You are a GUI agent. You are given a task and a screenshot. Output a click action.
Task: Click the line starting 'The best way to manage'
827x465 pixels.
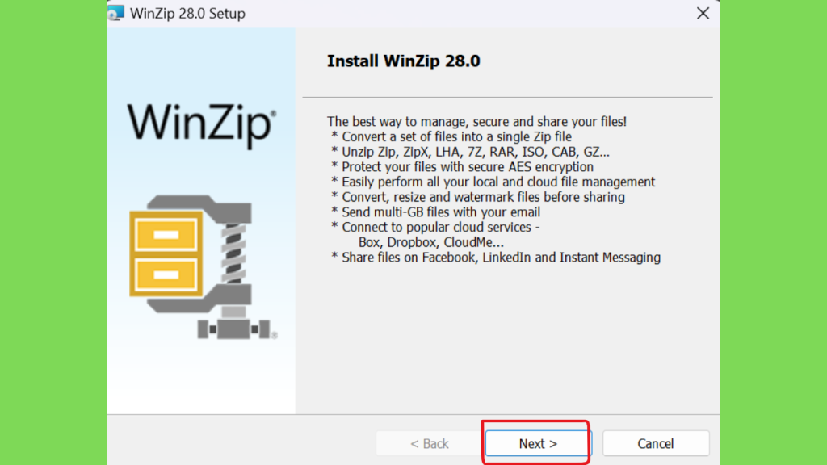[476, 121]
